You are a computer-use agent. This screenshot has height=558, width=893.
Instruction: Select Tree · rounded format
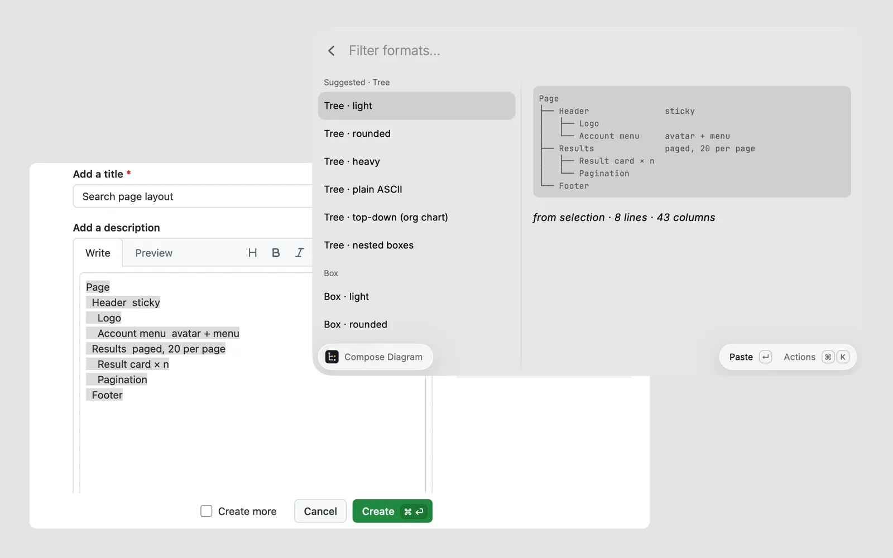click(x=416, y=134)
